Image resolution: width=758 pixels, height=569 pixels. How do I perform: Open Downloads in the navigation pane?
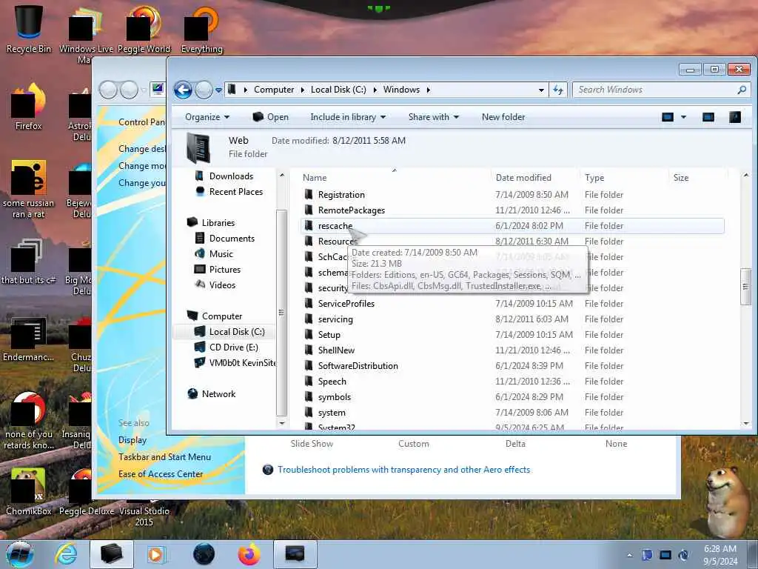(x=231, y=176)
